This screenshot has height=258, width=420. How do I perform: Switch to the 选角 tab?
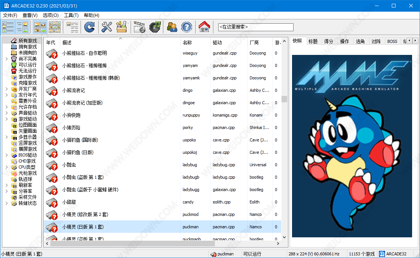(x=360, y=41)
